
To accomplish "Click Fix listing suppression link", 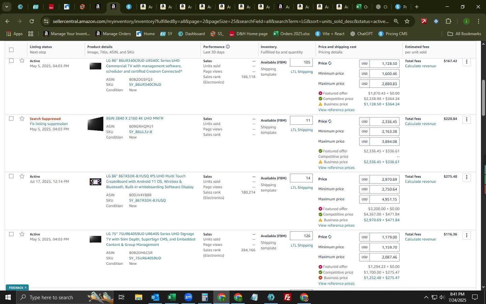I will click(49, 124).
